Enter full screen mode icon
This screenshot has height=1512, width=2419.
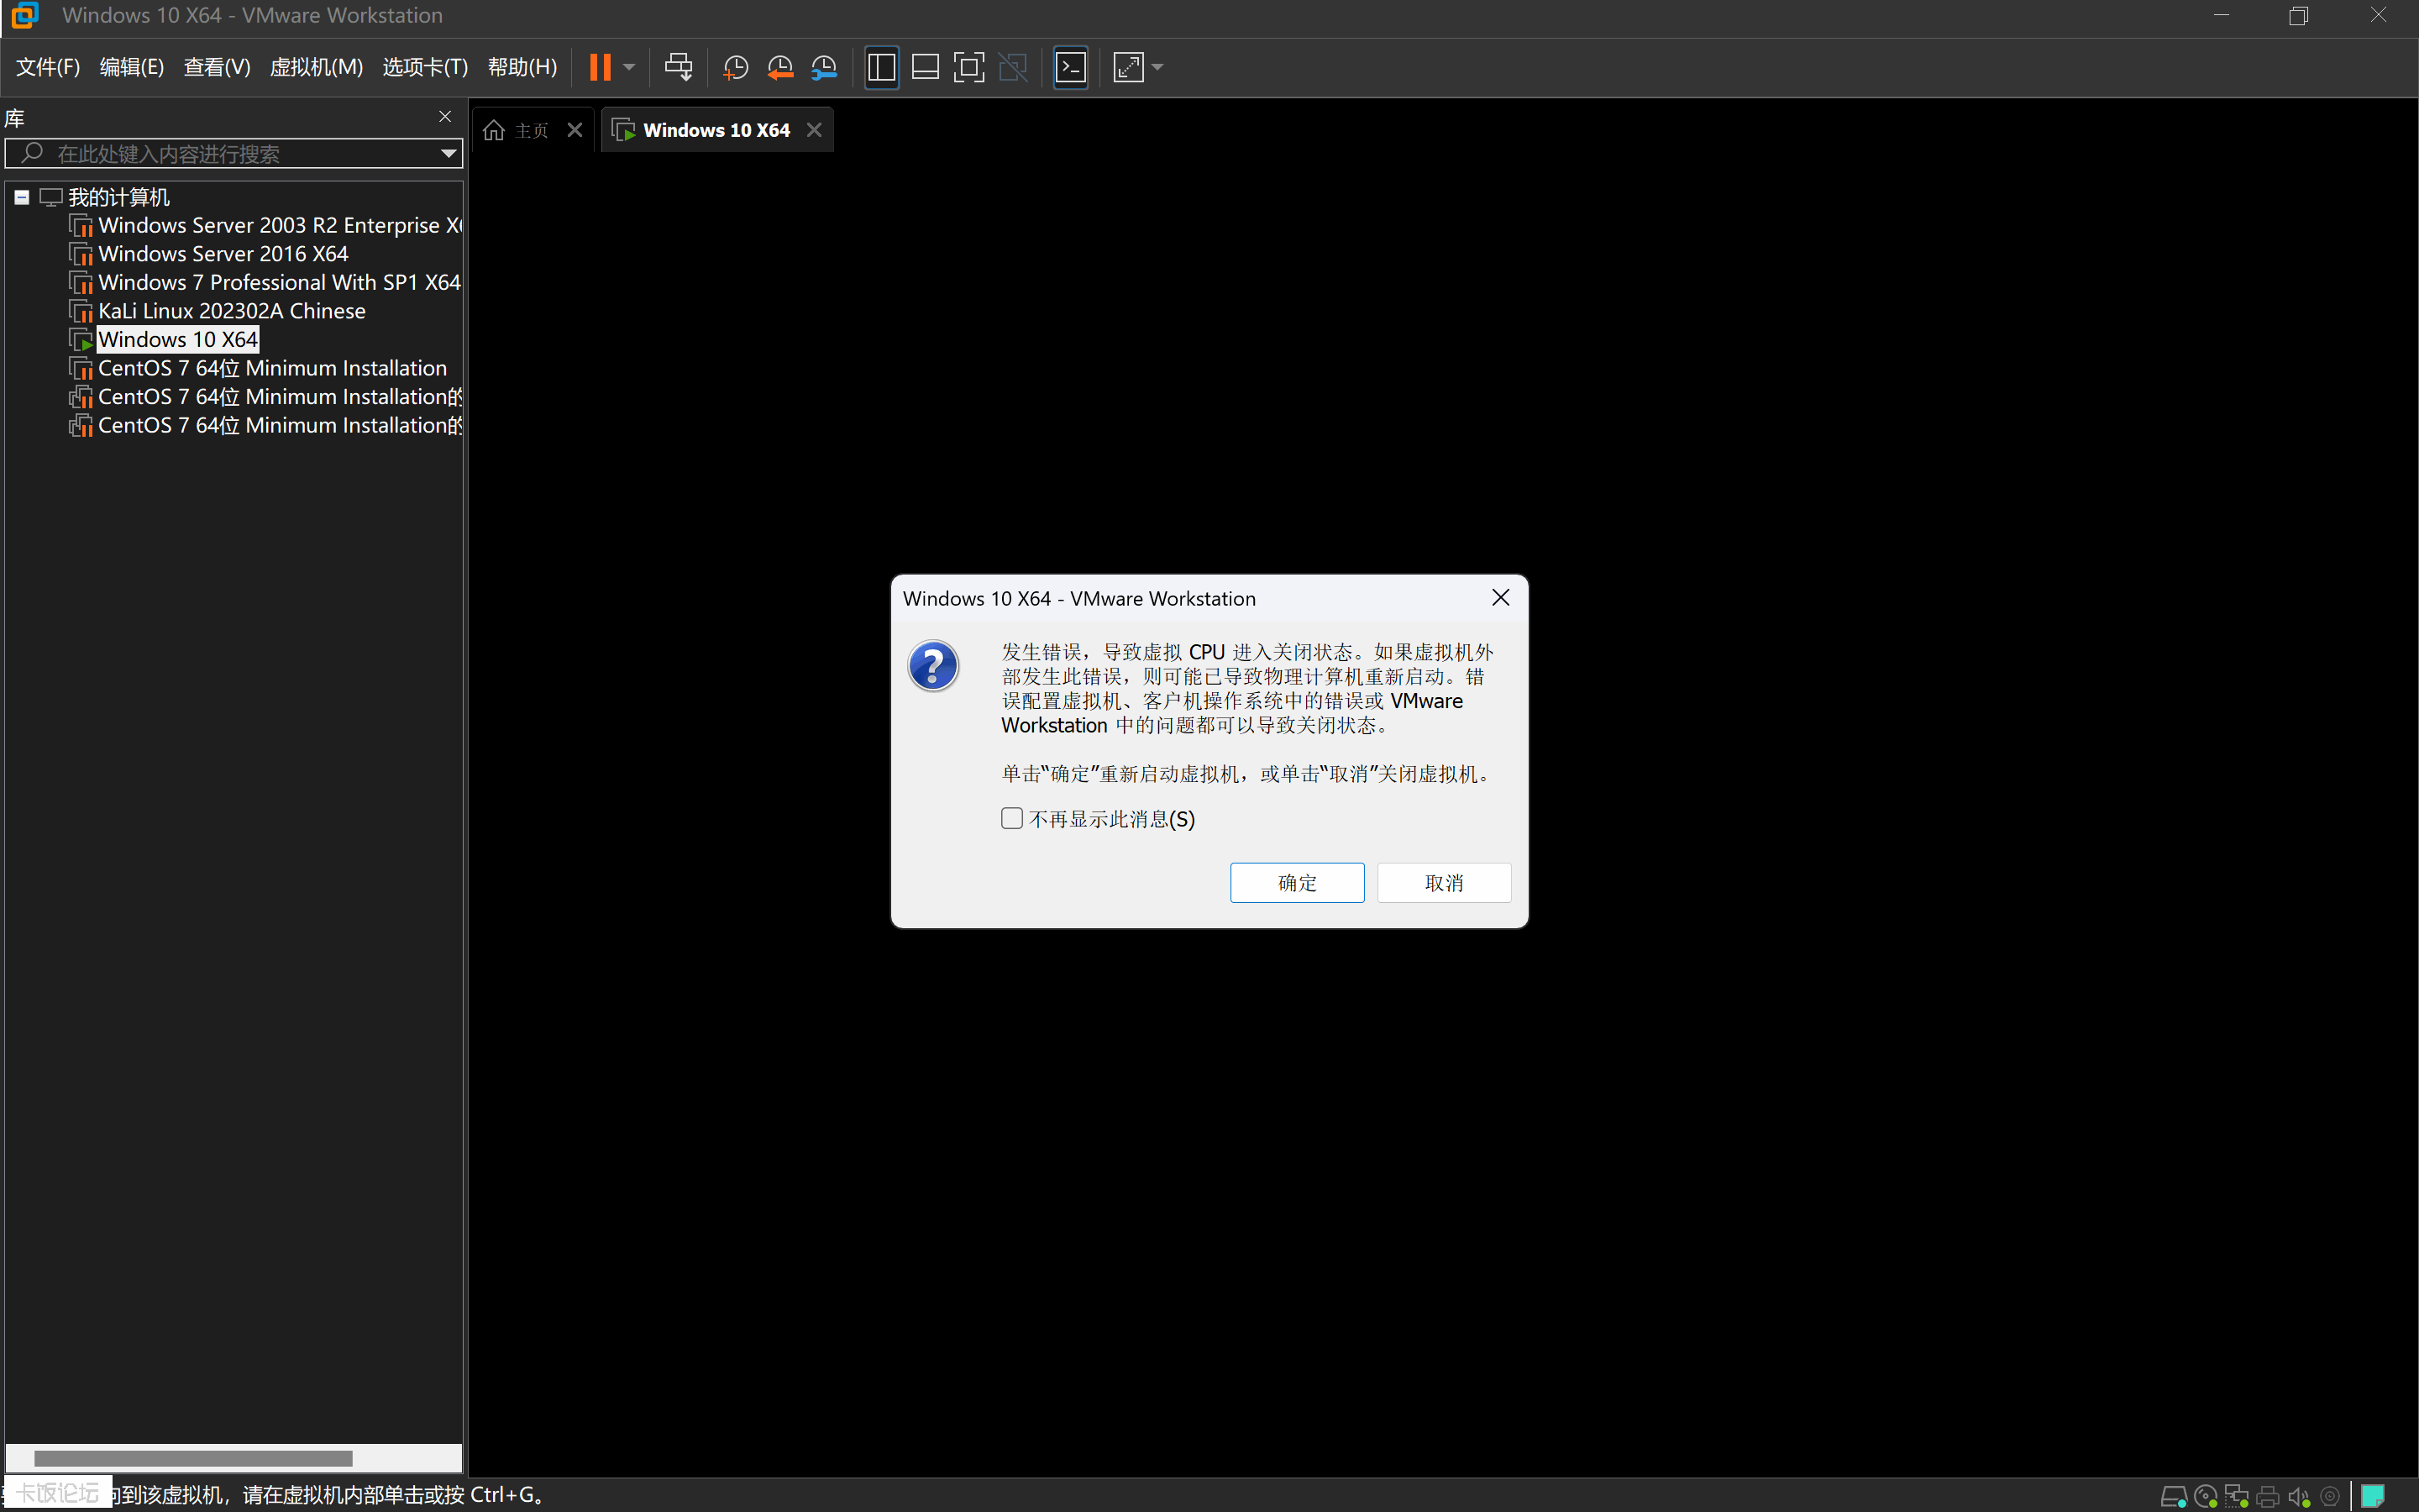(x=968, y=67)
